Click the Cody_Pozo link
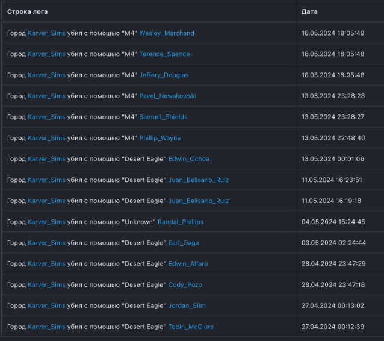The width and height of the screenshot is (384, 341). pyautogui.click(x=185, y=285)
